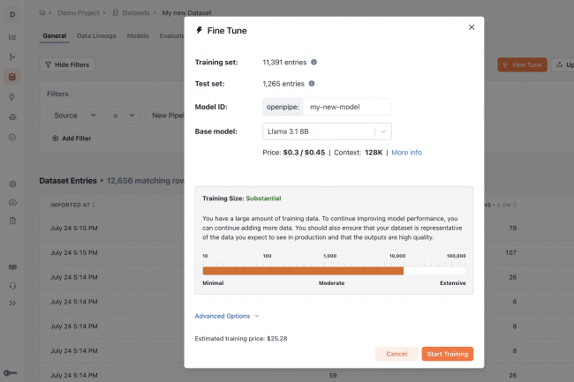The image size is (574, 382).
Task: Open the gauge usage icon in sidebar
Action: 12,202
